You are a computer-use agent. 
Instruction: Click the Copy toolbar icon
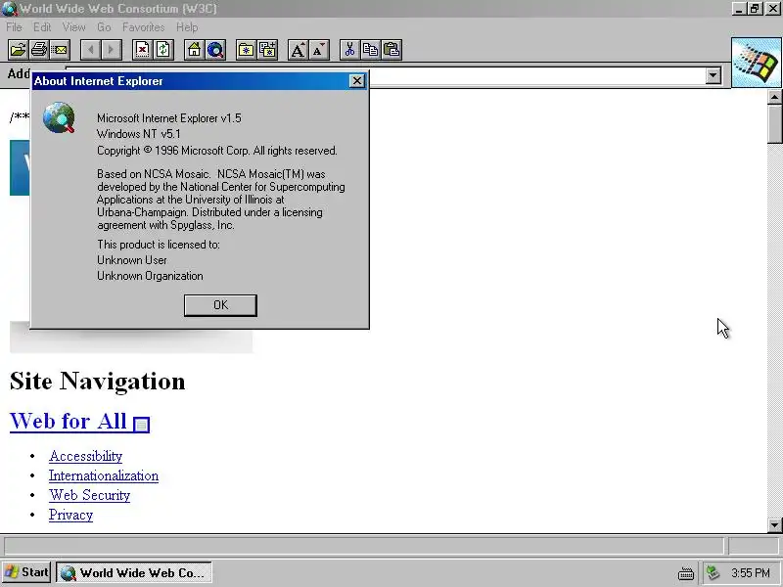371,50
